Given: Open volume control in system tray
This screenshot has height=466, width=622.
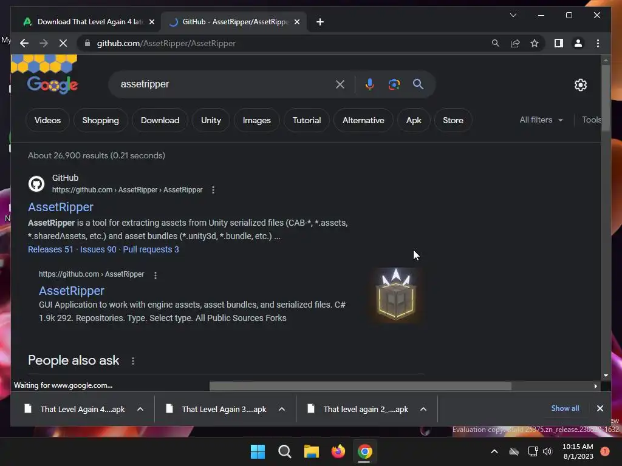Looking at the screenshot, I should 547,451.
